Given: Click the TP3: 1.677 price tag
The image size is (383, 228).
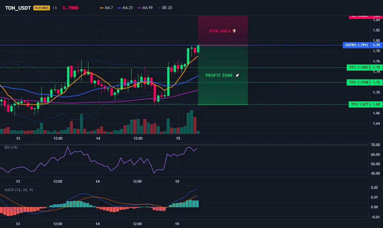Looking at the screenshot, I should pos(359,105).
